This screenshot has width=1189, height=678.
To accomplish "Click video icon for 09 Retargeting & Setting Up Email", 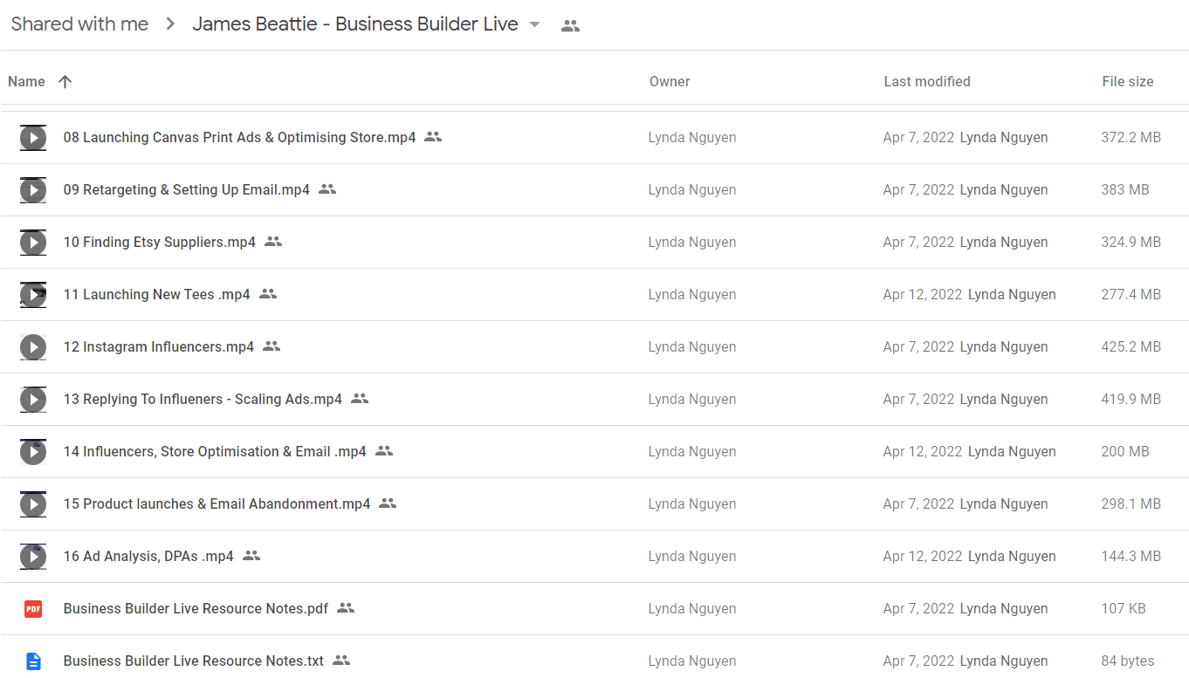I will [33, 189].
